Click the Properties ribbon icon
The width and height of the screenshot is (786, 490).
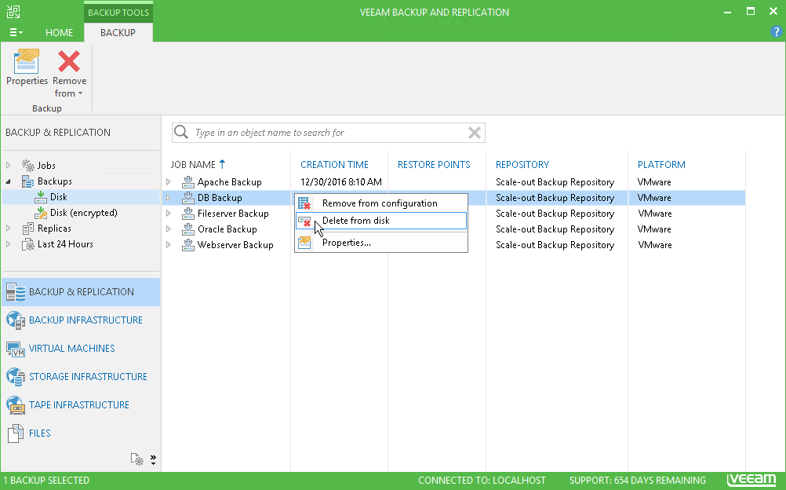27,62
